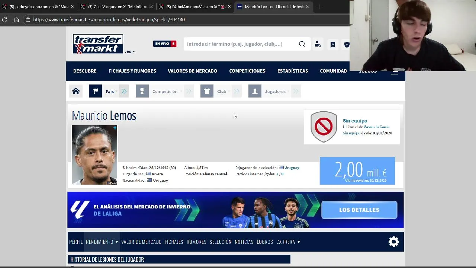
Task: Open the EN VIVO live scores badge
Action: (x=165, y=44)
